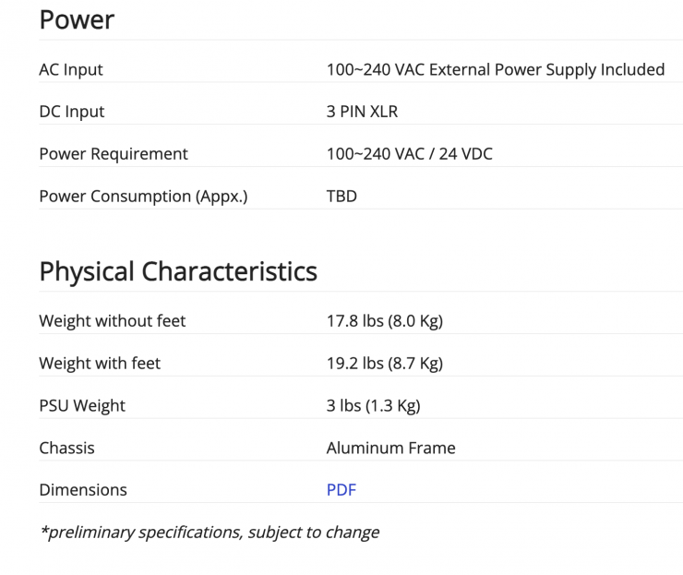
Task: Click the Power section heading
Action: pos(77,20)
